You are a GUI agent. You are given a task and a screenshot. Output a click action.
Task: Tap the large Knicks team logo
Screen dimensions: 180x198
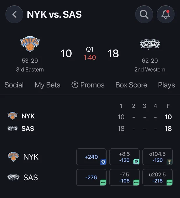tap(30, 44)
